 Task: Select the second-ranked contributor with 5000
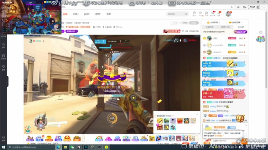225,45
